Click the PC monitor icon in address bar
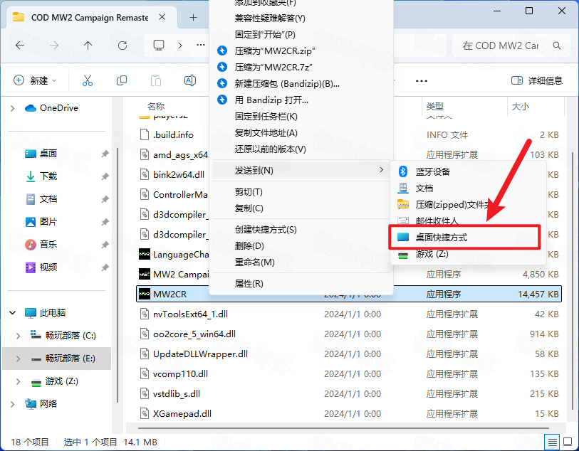This screenshot has width=579, height=451. (x=159, y=46)
